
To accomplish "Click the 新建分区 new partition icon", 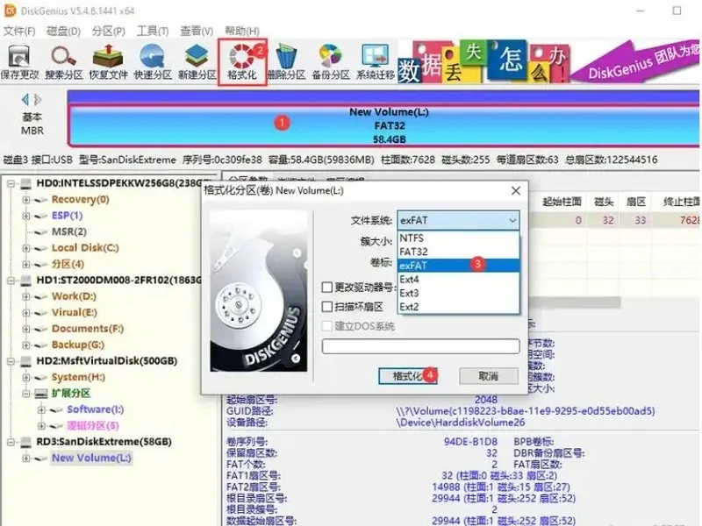I will (x=197, y=60).
